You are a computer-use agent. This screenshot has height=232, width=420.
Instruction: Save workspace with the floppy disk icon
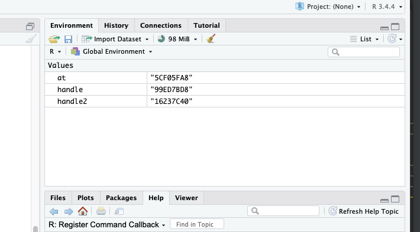pyautogui.click(x=68, y=40)
